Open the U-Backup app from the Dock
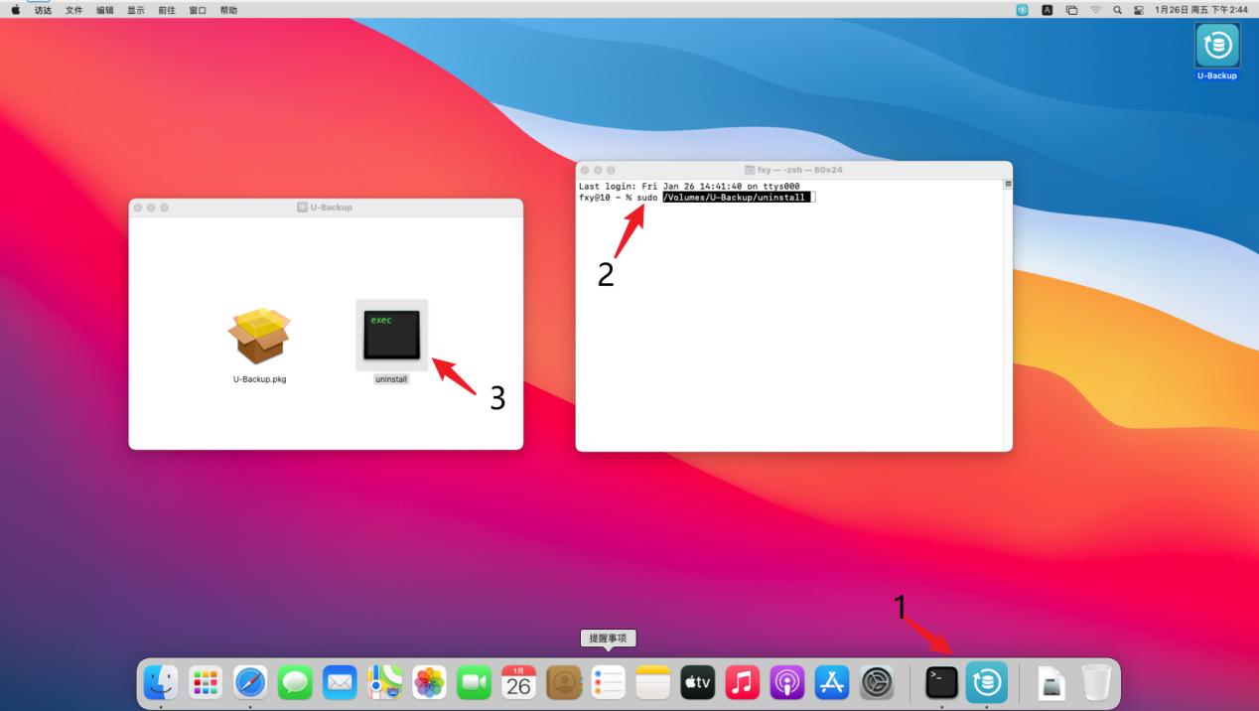 (987, 682)
